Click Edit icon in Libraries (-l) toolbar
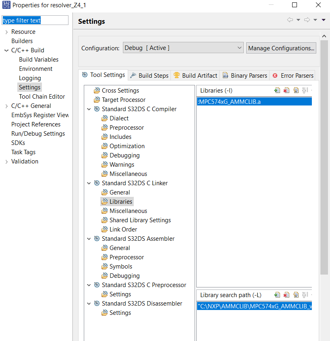The image size is (330, 341). 296,91
